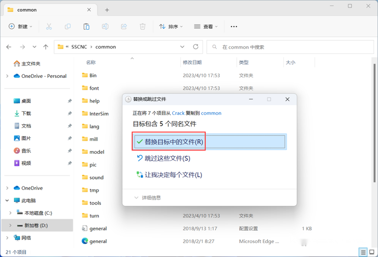Open the 排序 sort dropdown
Image resolution: width=378 pixels, height=257 pixels.
pos(171,26)
